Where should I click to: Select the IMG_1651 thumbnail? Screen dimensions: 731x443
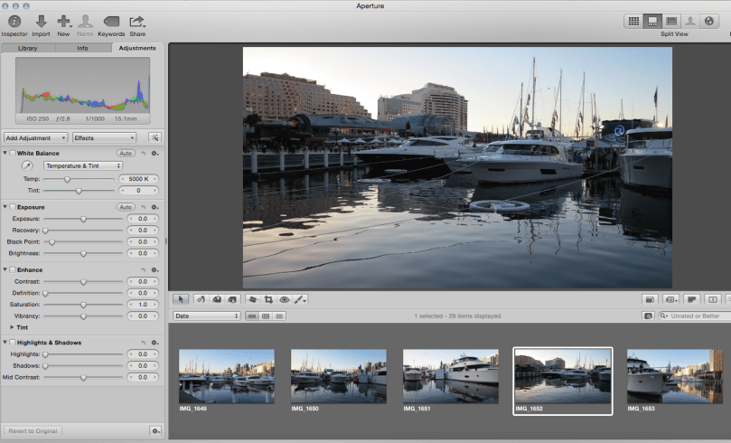click(450, 376)
